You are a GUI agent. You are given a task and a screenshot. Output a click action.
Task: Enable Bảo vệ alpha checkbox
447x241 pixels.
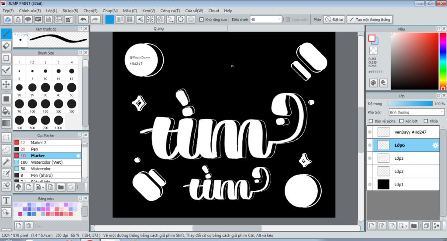[371, 121]
